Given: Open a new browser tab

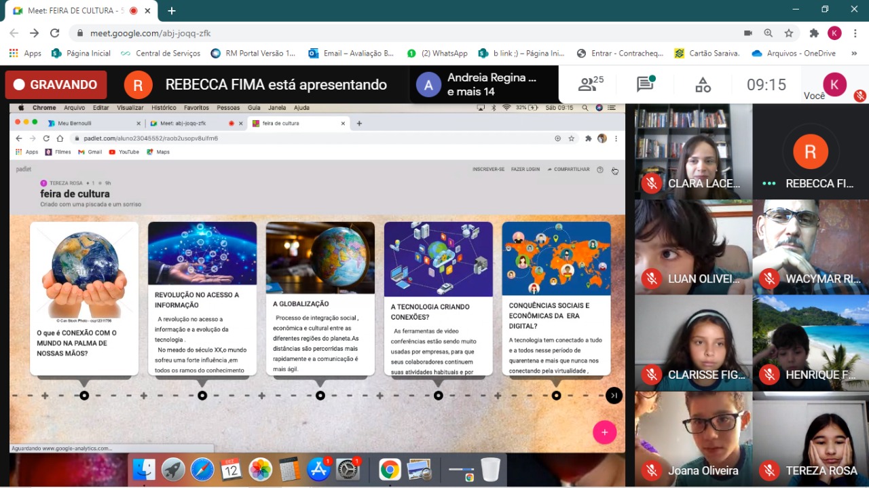Looking at the screenshot, I should pyautogui.click(x=172, y=11).
